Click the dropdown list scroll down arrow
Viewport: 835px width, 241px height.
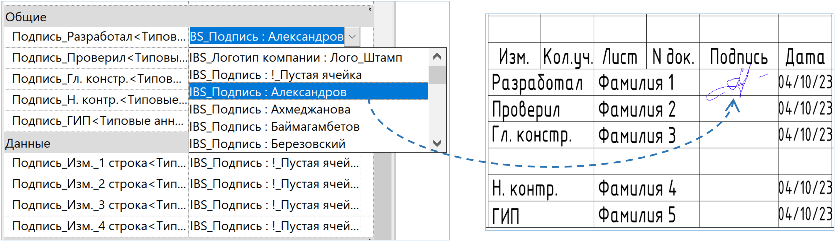(437, 143)
